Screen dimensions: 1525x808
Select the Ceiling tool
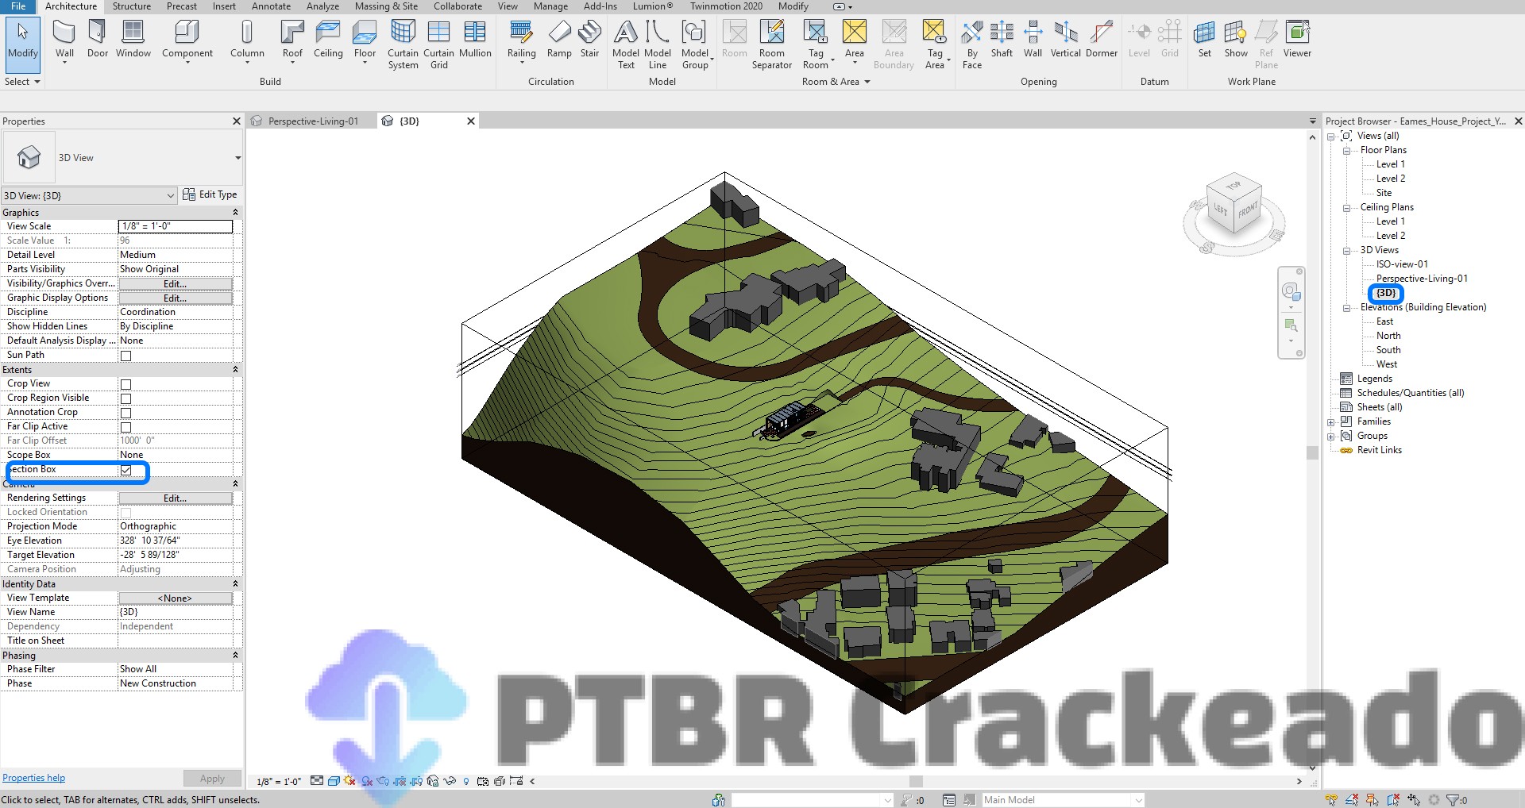328,40
